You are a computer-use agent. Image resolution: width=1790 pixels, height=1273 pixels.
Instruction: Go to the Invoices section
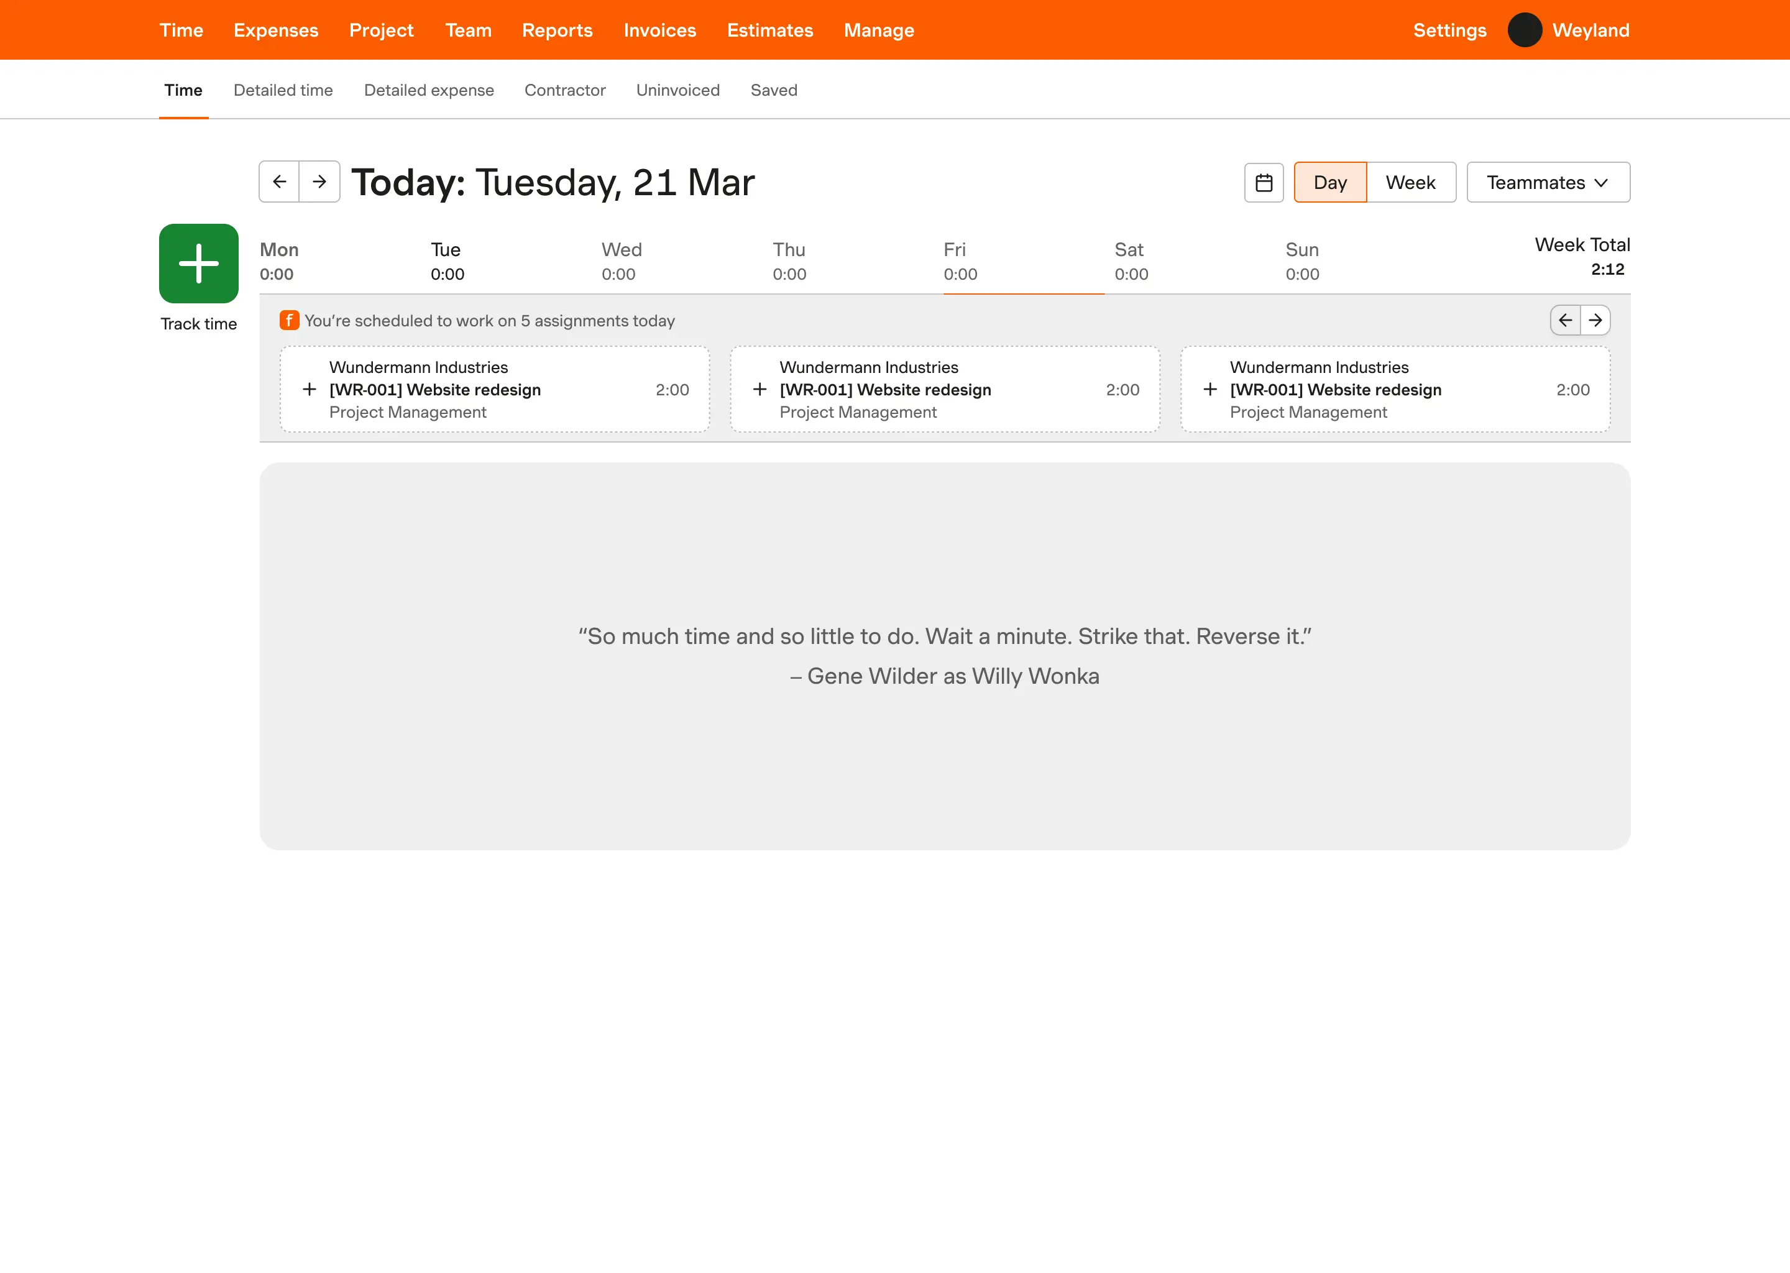(659, 30)
